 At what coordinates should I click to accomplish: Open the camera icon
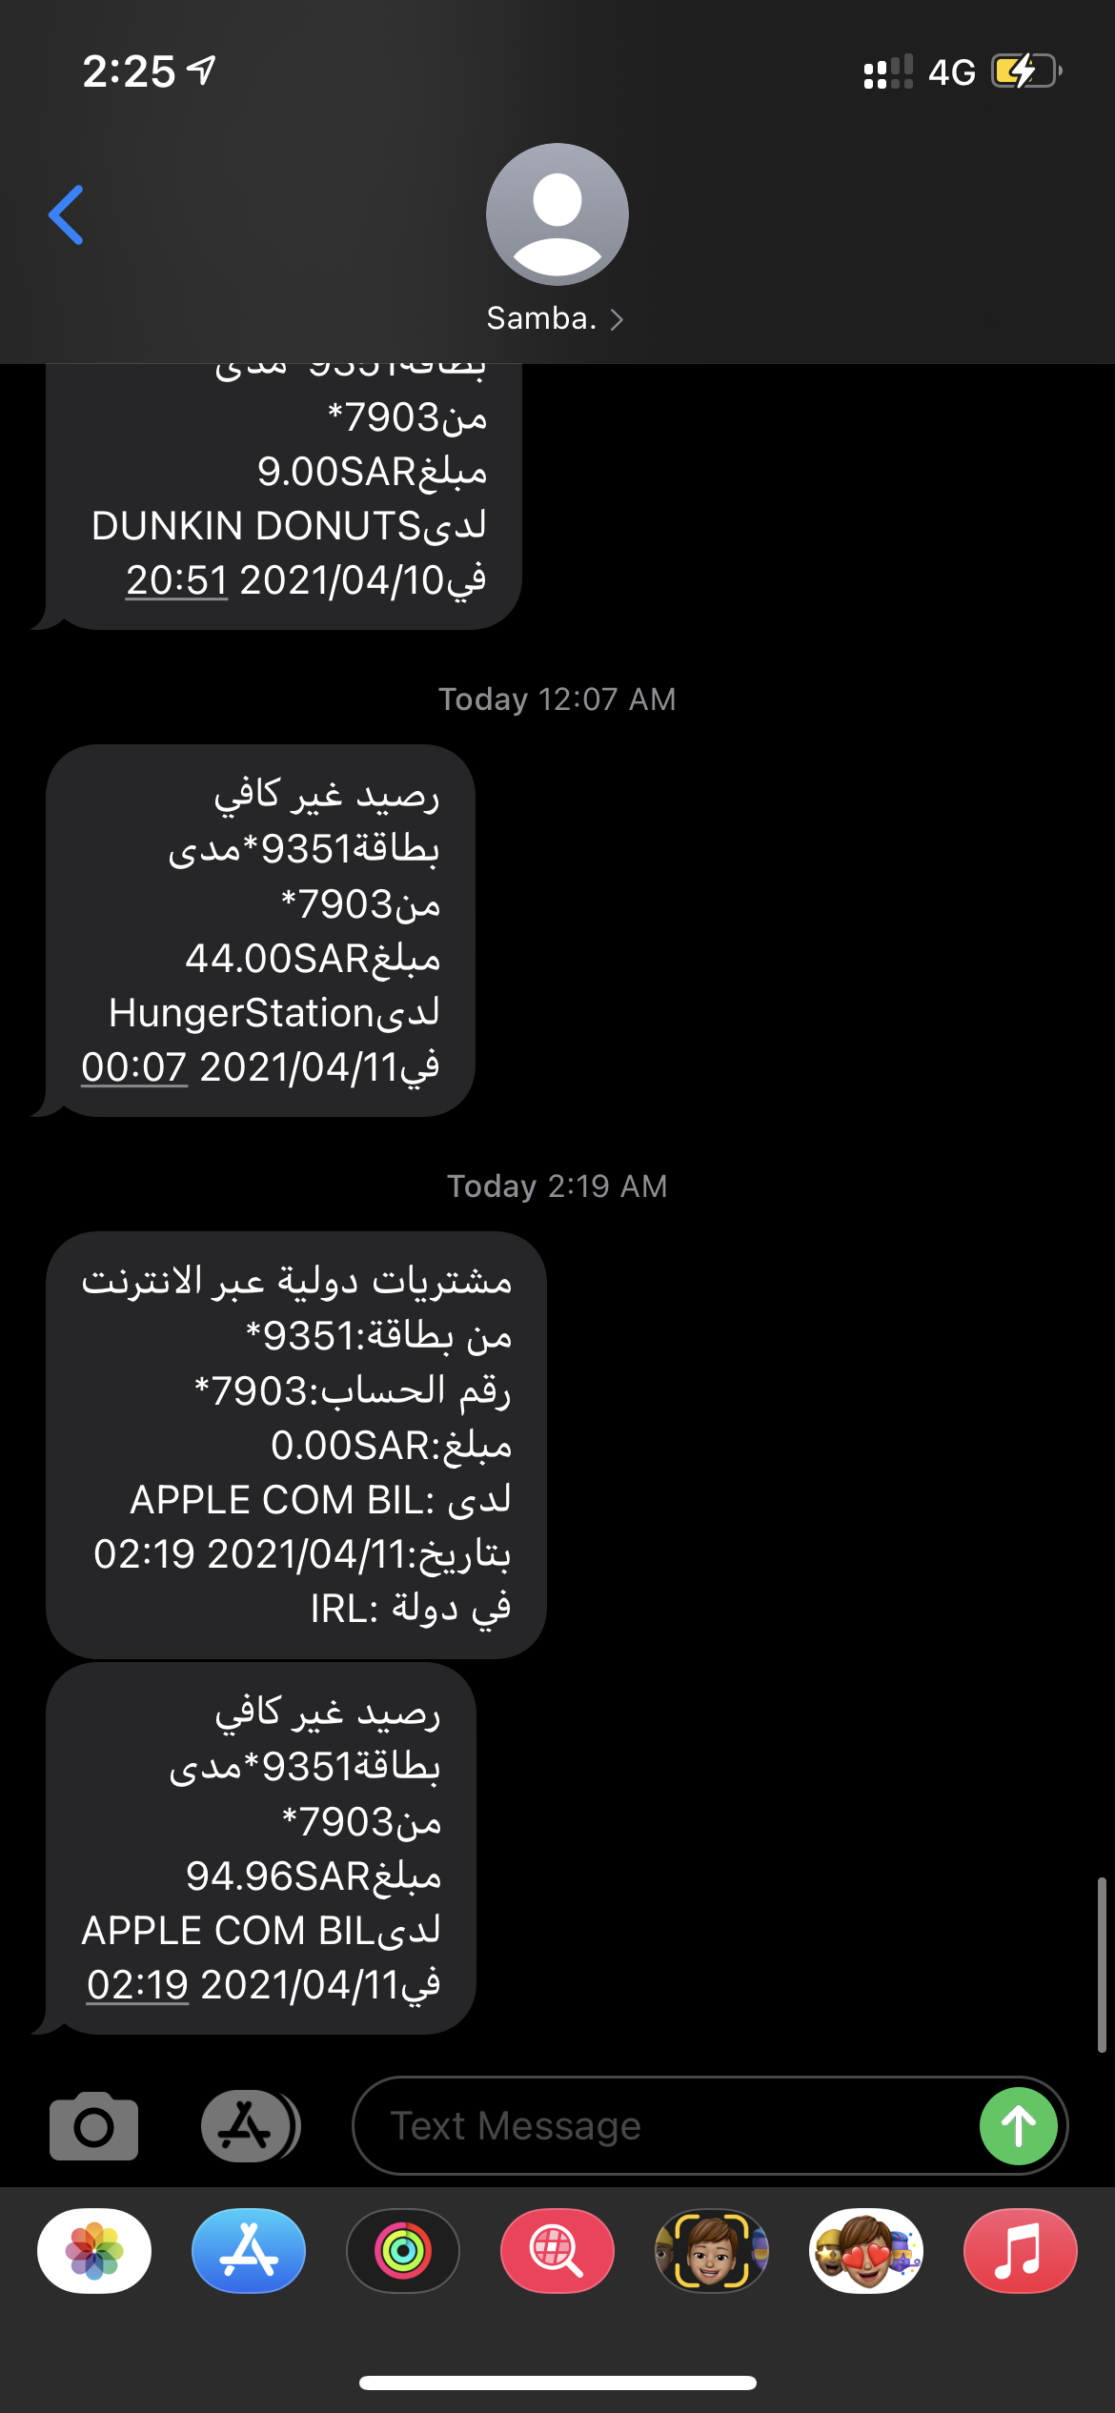[93, 2126]
